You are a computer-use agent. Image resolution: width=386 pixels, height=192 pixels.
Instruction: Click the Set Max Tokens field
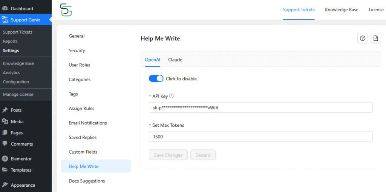[x=260, y=137]
